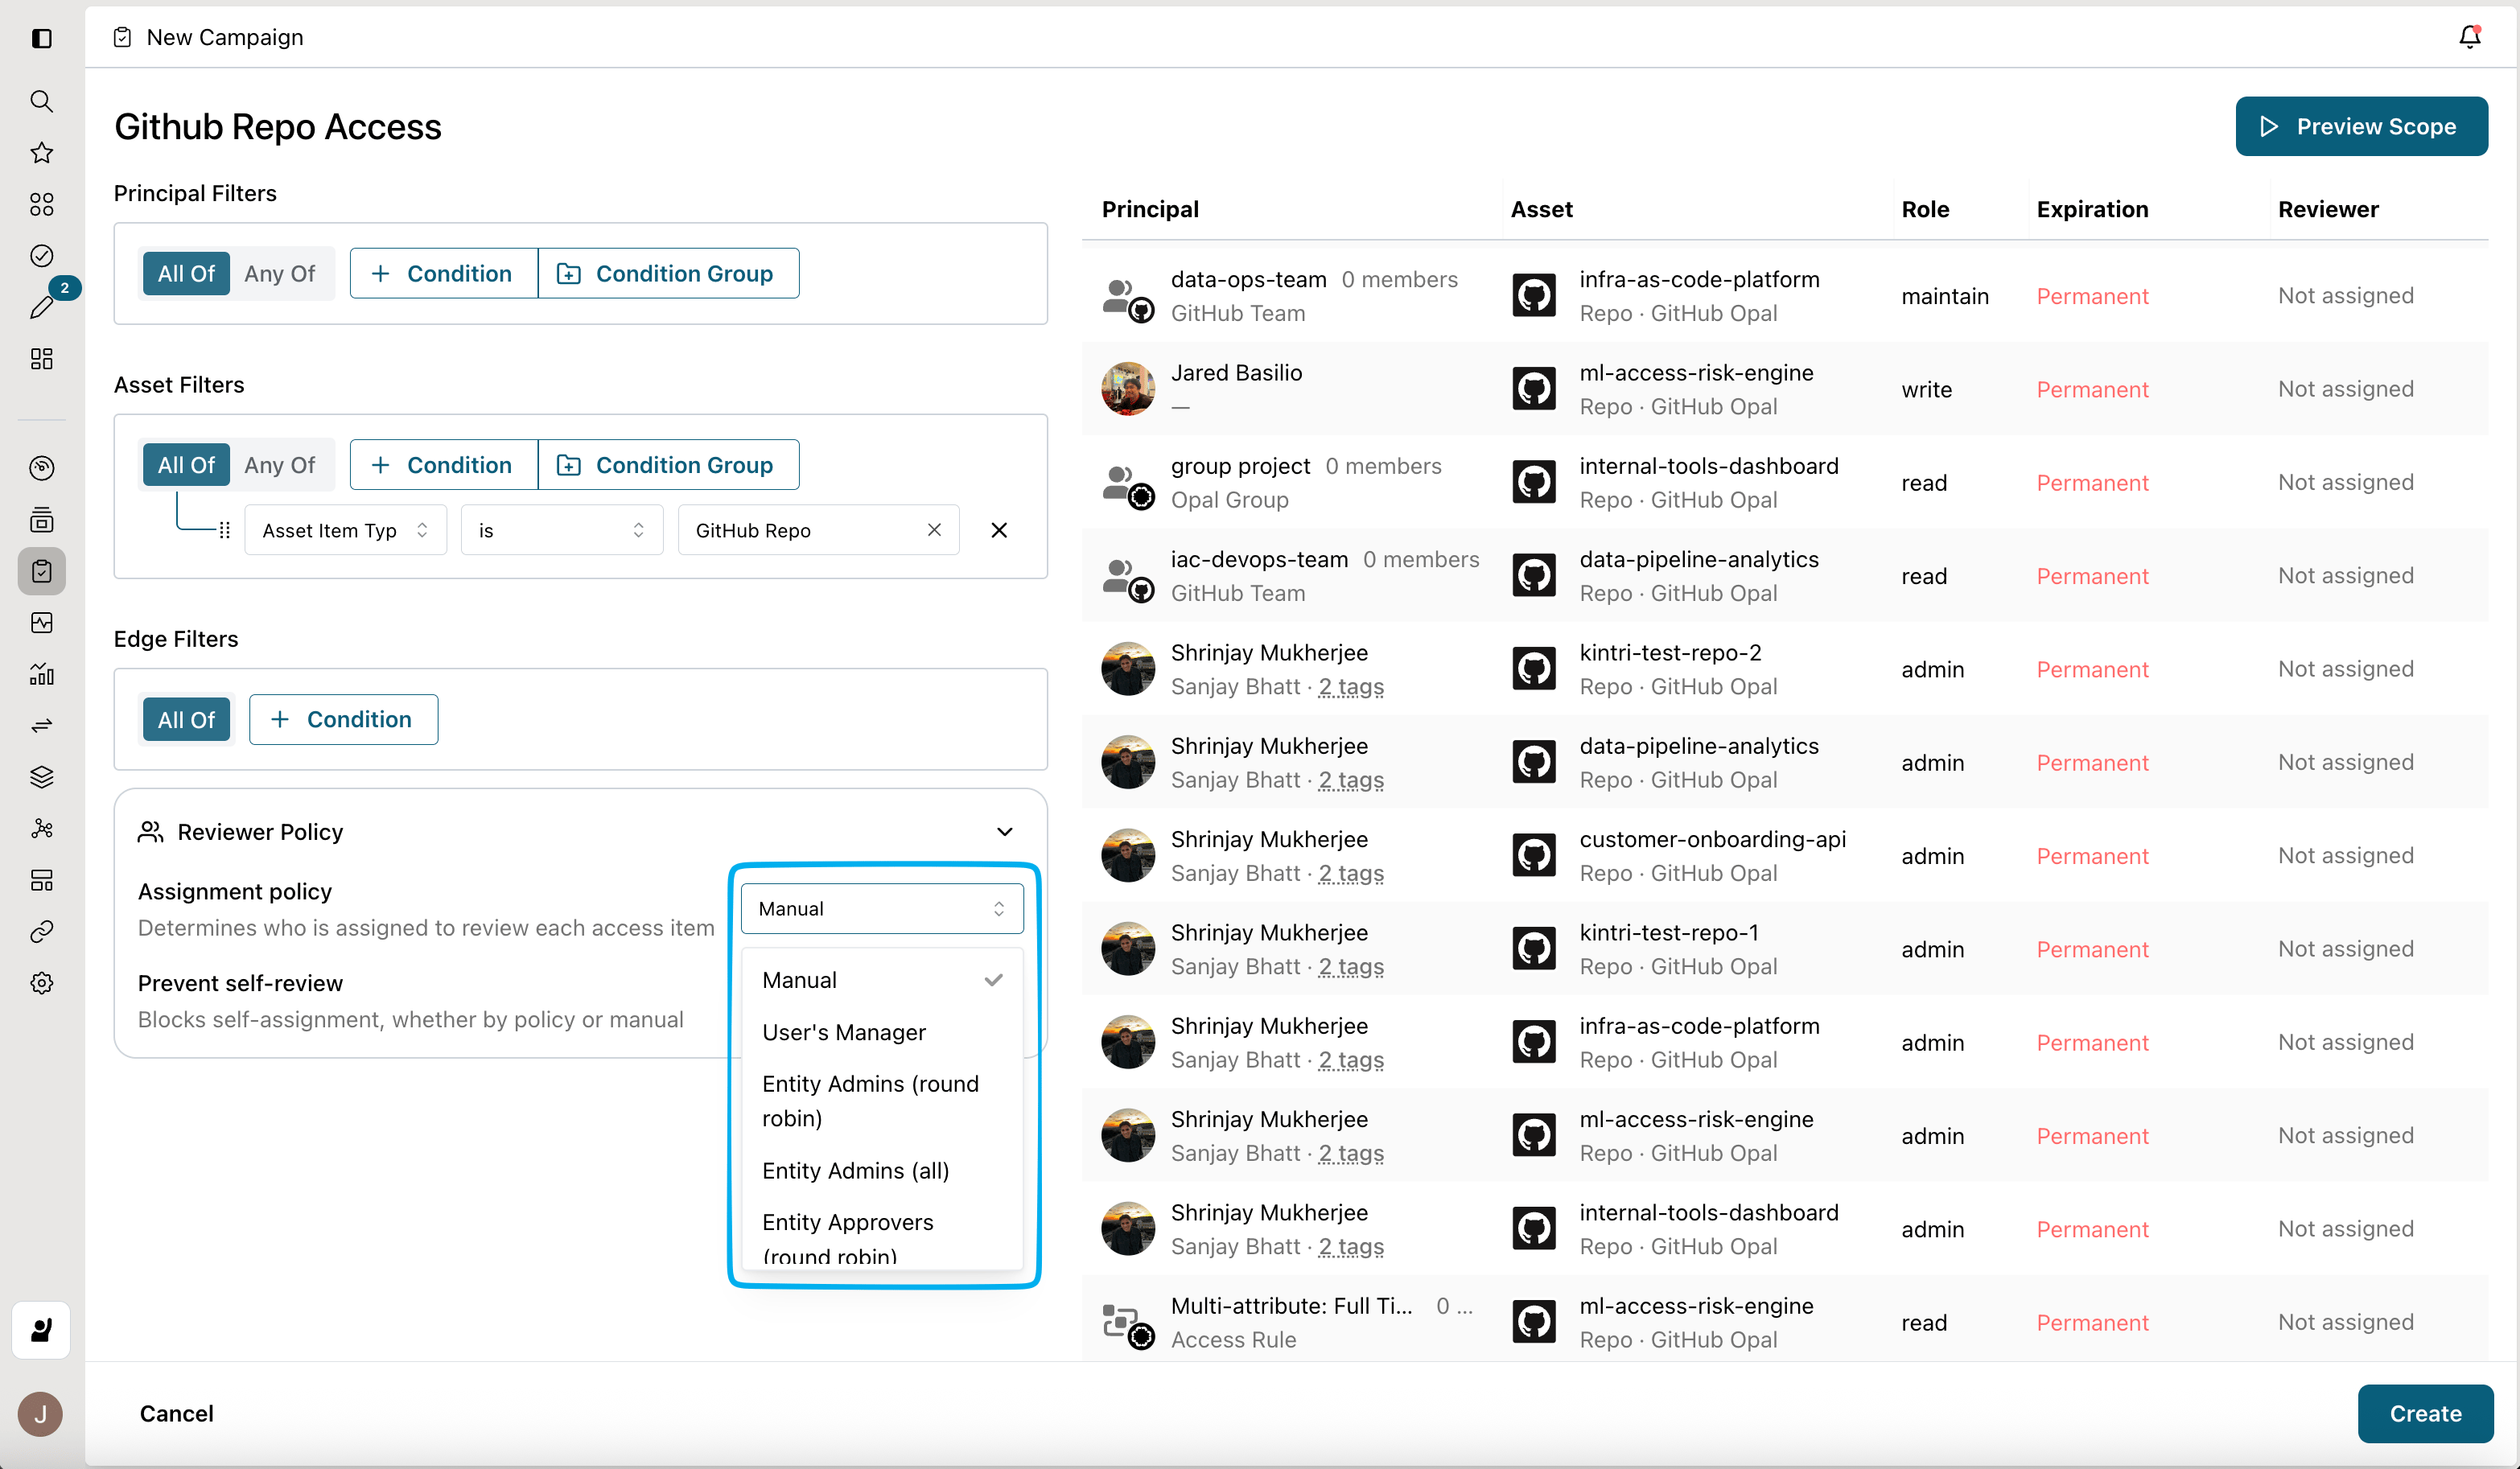2520x1469 pixels.
Task: Open search from the sidebar
Action: coord(41,101)
